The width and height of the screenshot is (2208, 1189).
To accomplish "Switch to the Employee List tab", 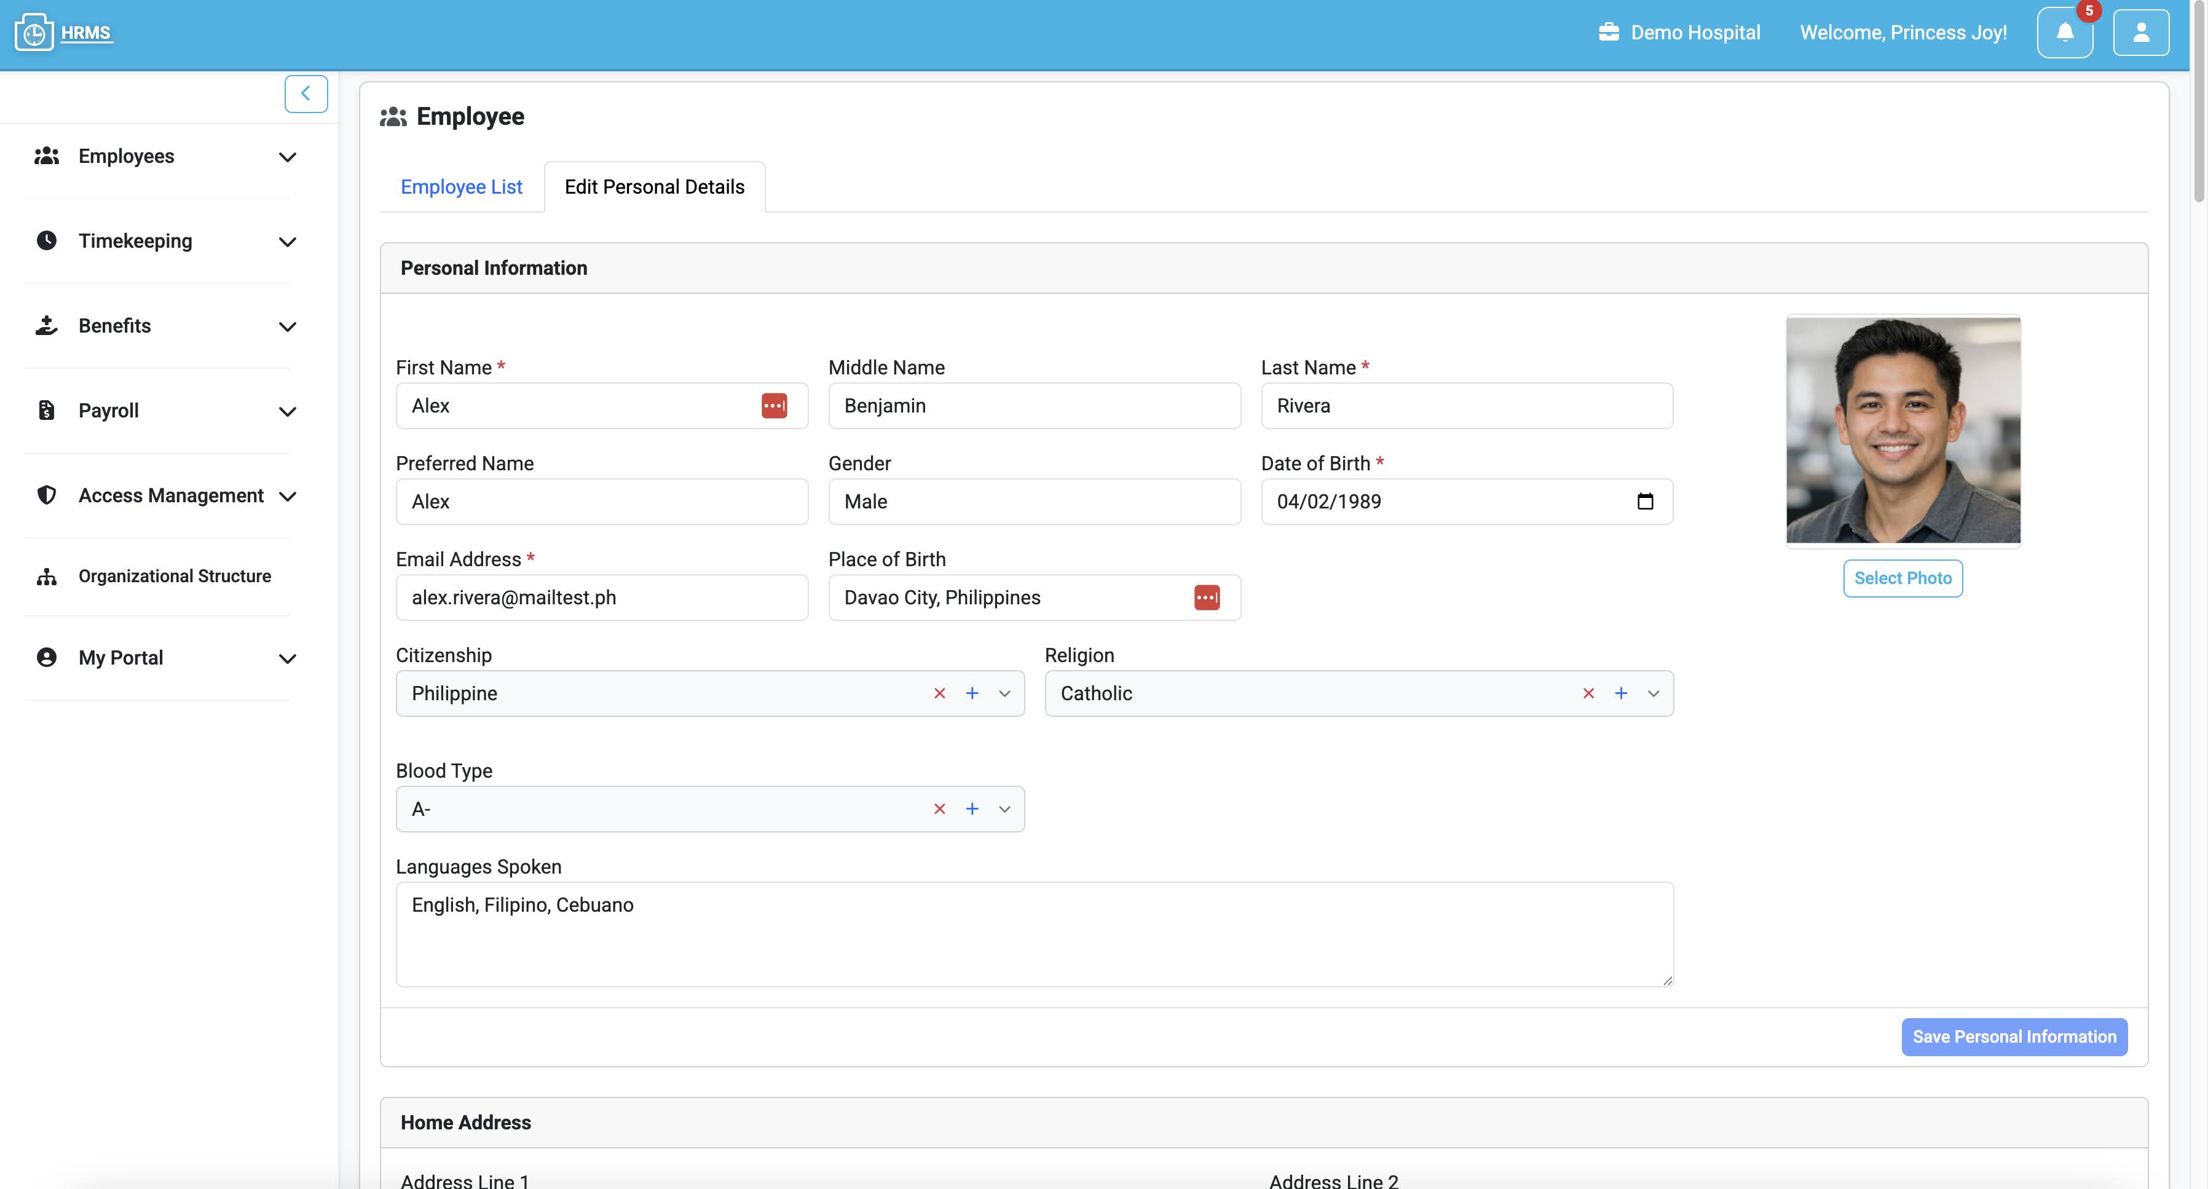I will (461, 187).
